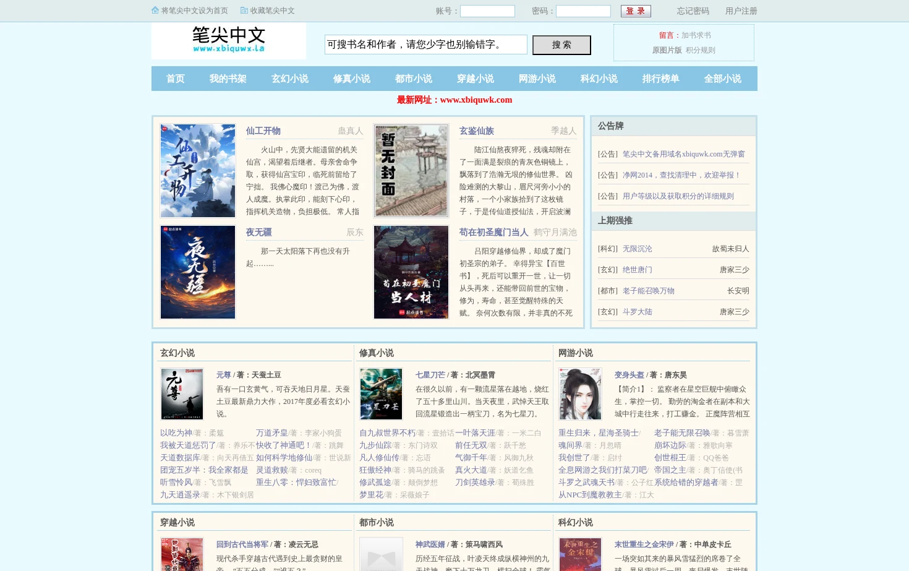Select the 科幻小说 nav tab
This screenshot has width=909, height=571.
point(599,79)
